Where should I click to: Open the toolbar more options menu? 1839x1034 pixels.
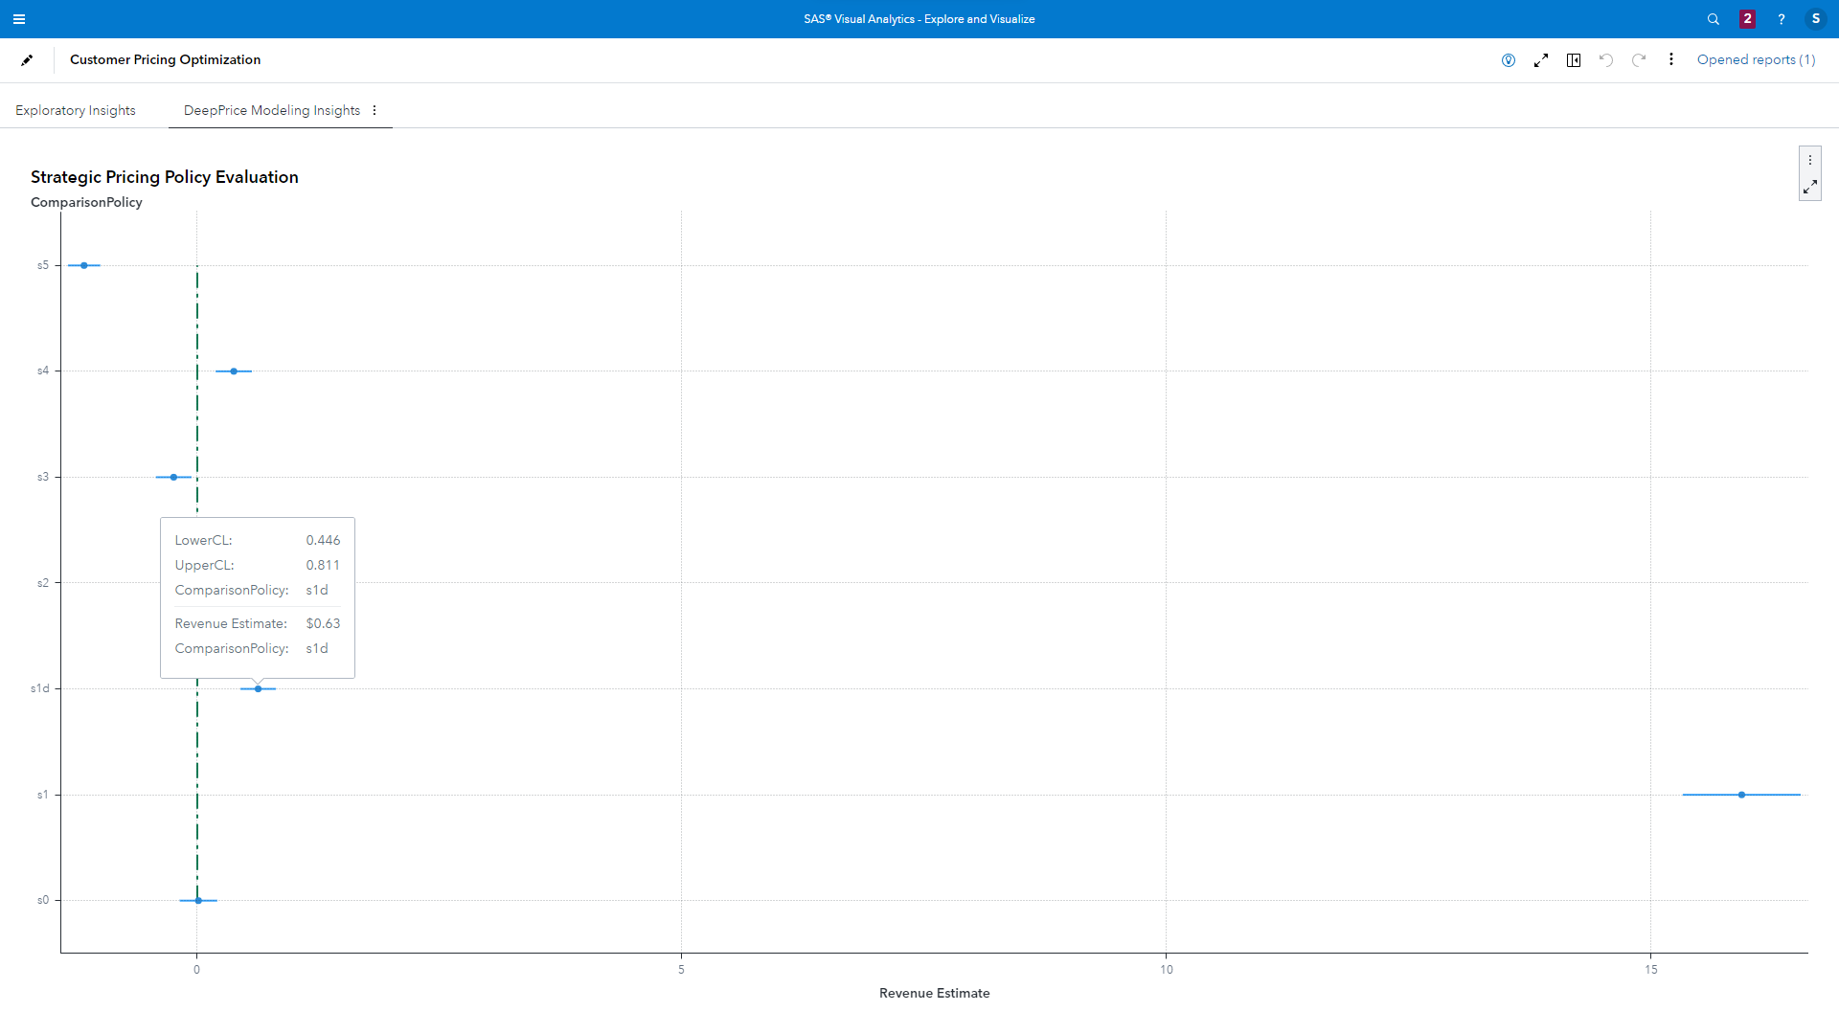[1671, 59]
